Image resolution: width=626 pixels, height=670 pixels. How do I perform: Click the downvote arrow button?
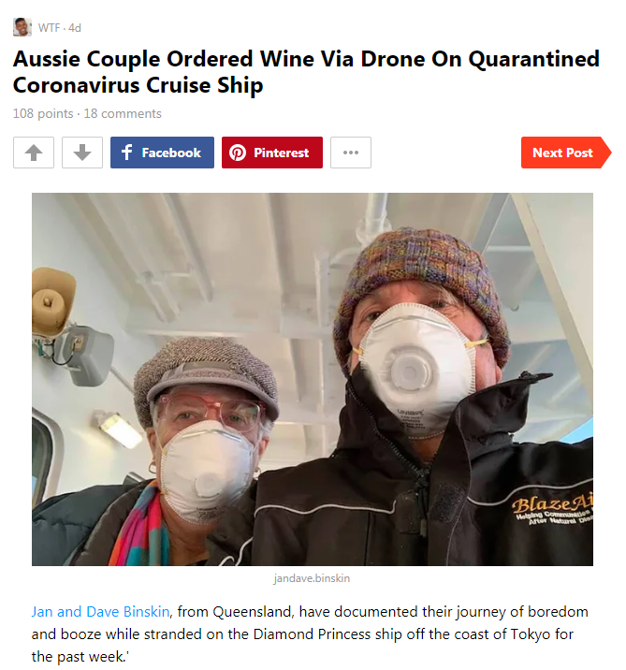tap(82, 153)
